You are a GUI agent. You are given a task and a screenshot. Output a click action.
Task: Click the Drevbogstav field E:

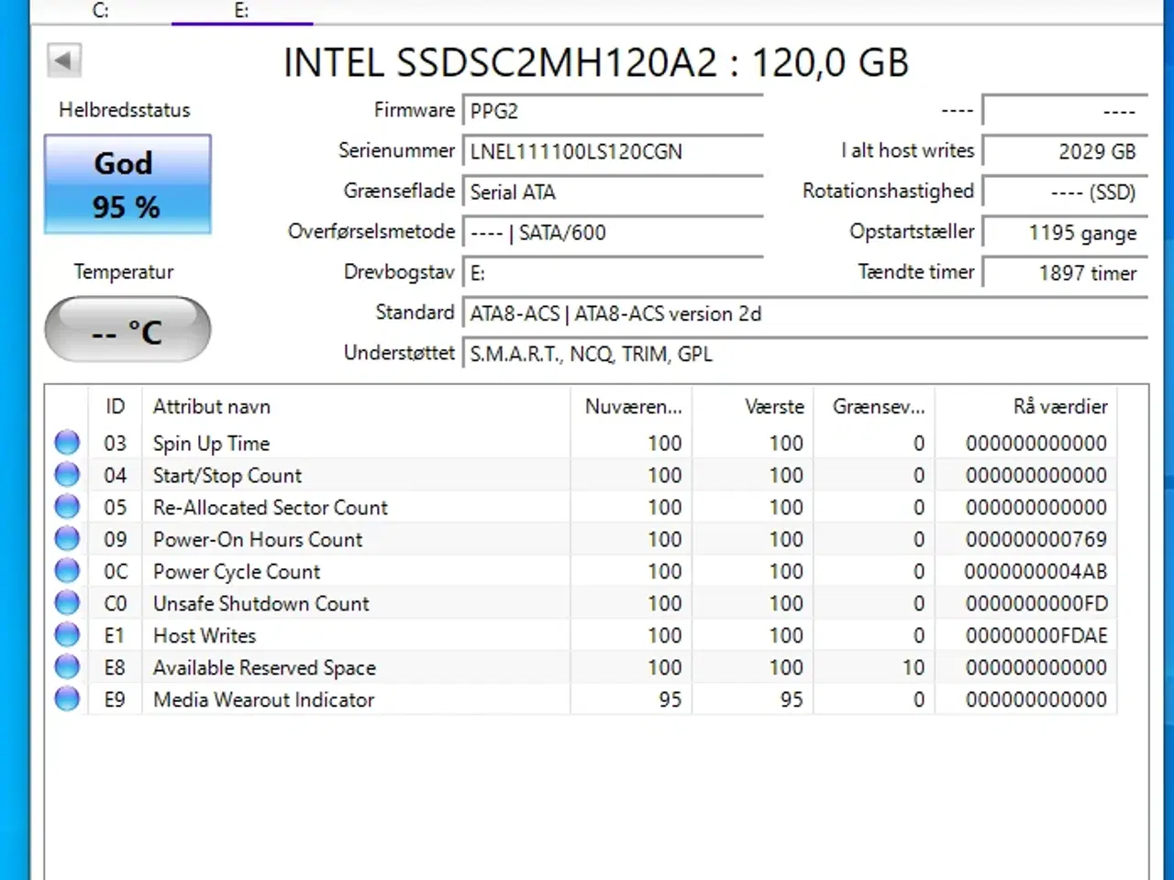(613, 272)
